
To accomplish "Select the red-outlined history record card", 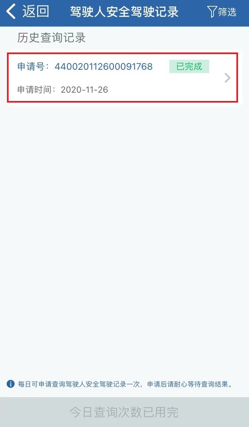I will [123, 77].
